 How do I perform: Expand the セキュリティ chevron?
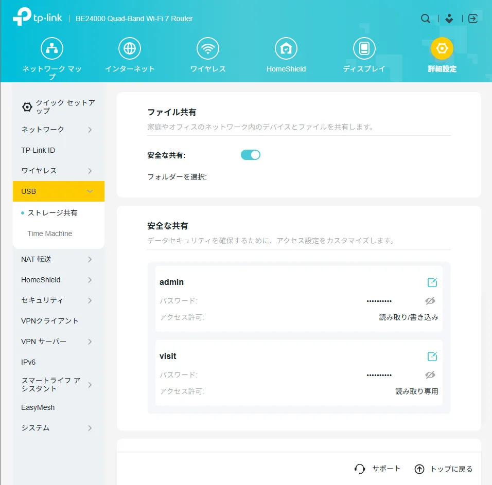(90, 301)
